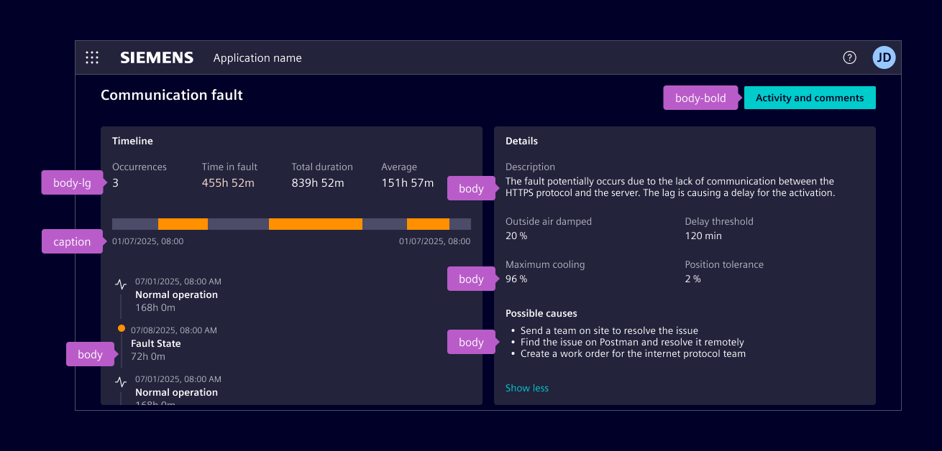Select the longest middle orange timeline segment
Viewport: 942px width, 451px height.
315,224
